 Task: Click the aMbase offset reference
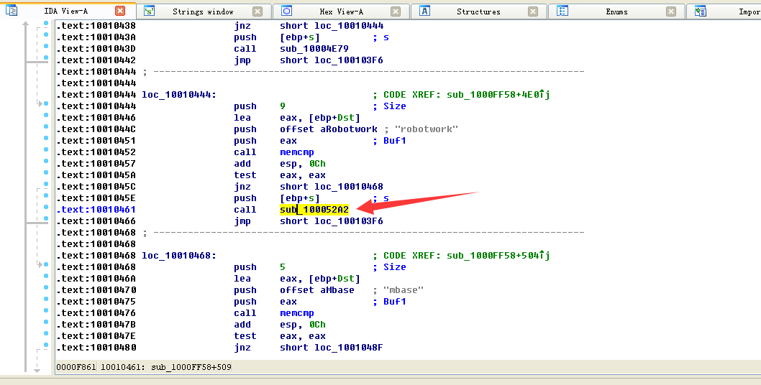click(x=337, y=290)
